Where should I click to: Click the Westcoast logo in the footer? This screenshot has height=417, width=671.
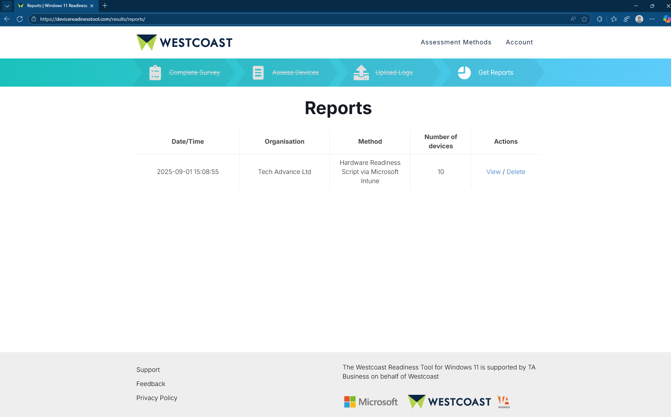pos(449,402)
